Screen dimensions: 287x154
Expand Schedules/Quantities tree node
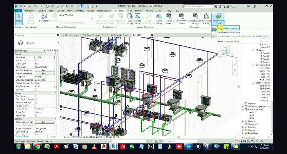pyautogui.click(x=243, y=107)
